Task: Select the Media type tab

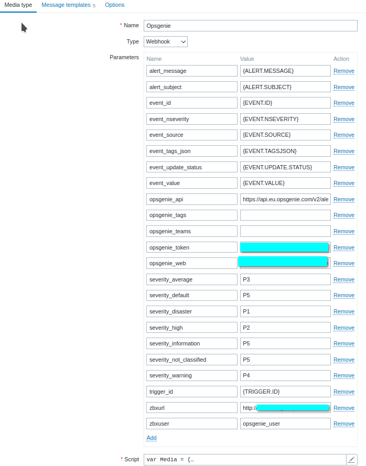Action: pyautogui.click(x=18, y=5)
